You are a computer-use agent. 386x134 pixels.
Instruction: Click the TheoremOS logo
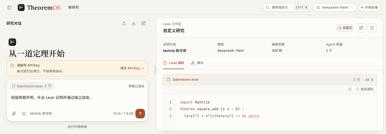coord(39,8)
